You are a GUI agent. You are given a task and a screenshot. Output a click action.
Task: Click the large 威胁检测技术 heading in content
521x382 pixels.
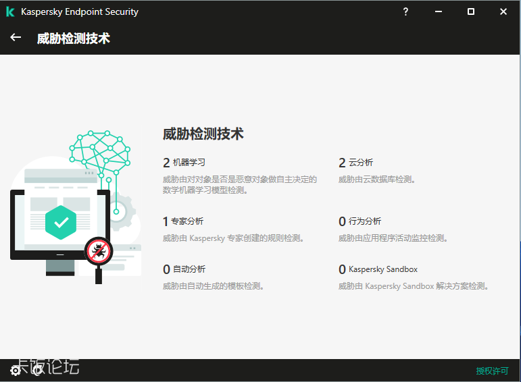pyautogui.click(x=203, y=134)
